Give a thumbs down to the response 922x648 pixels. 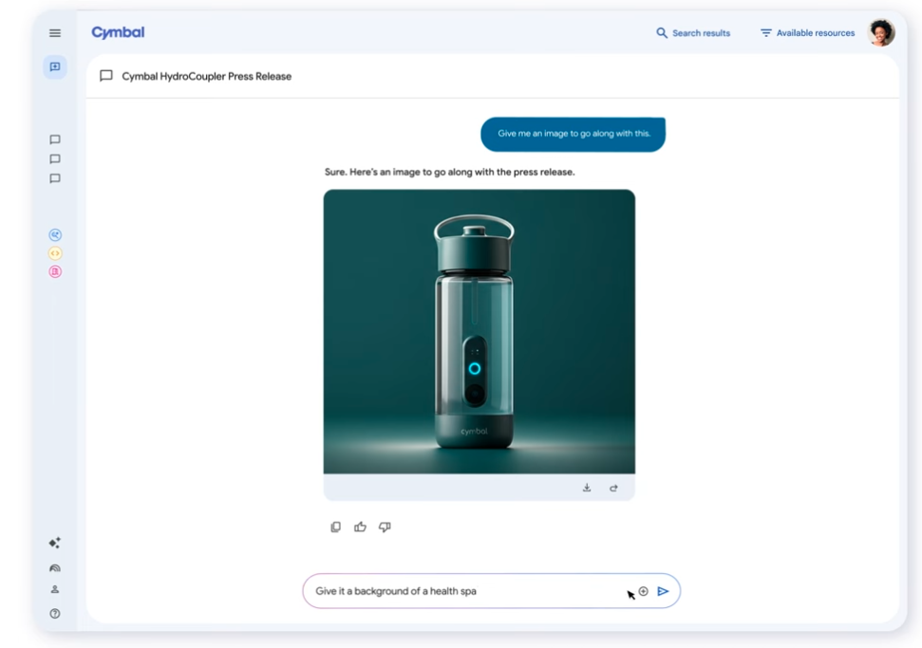[x=385, y=527]
